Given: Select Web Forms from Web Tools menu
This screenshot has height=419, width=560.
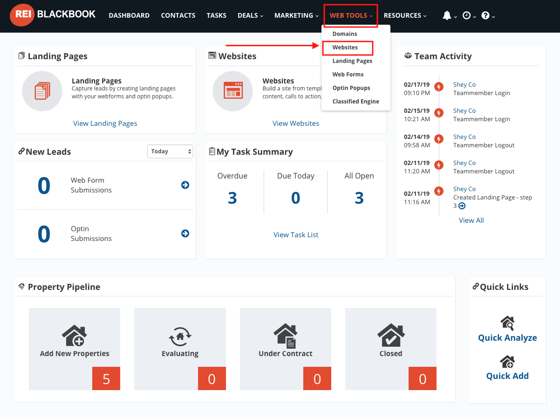Looking at the screenshot, I should click(348, 75).
